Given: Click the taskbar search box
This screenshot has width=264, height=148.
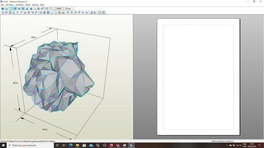Looking at the screenshot, I should 30,145.
